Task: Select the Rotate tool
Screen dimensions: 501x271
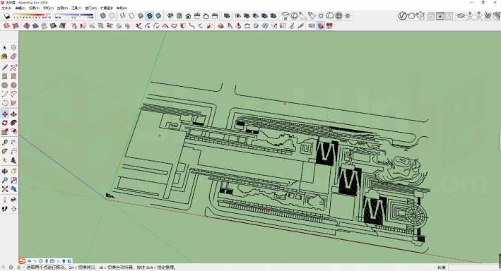Action: [4, 123]
